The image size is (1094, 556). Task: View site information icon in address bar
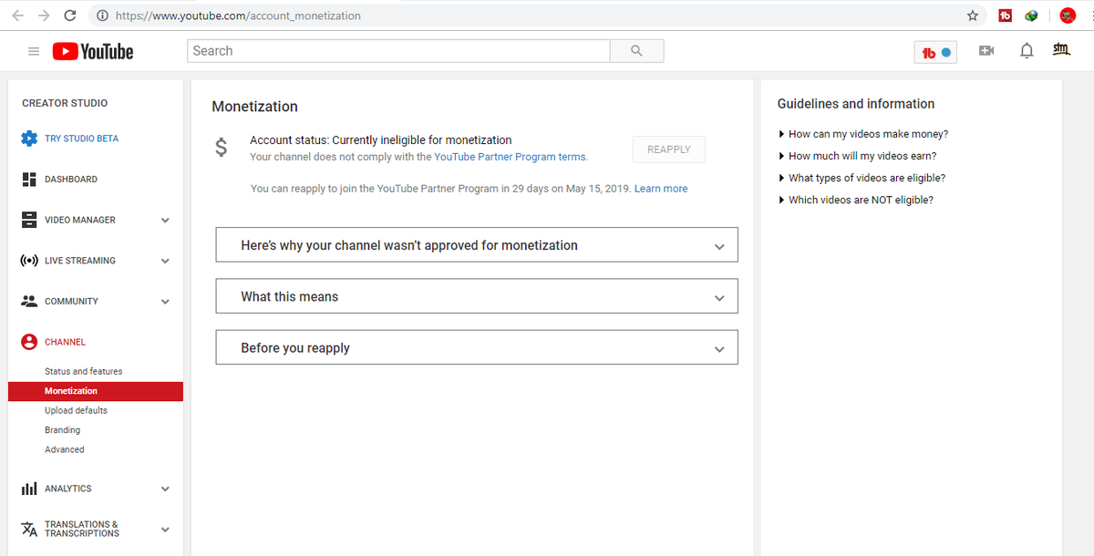(102, 15)
